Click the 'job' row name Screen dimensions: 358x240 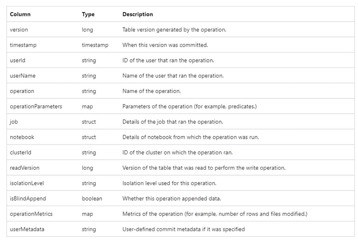14,122
